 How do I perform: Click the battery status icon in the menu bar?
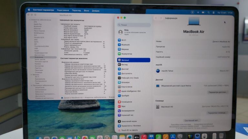(x=203, y=13)
